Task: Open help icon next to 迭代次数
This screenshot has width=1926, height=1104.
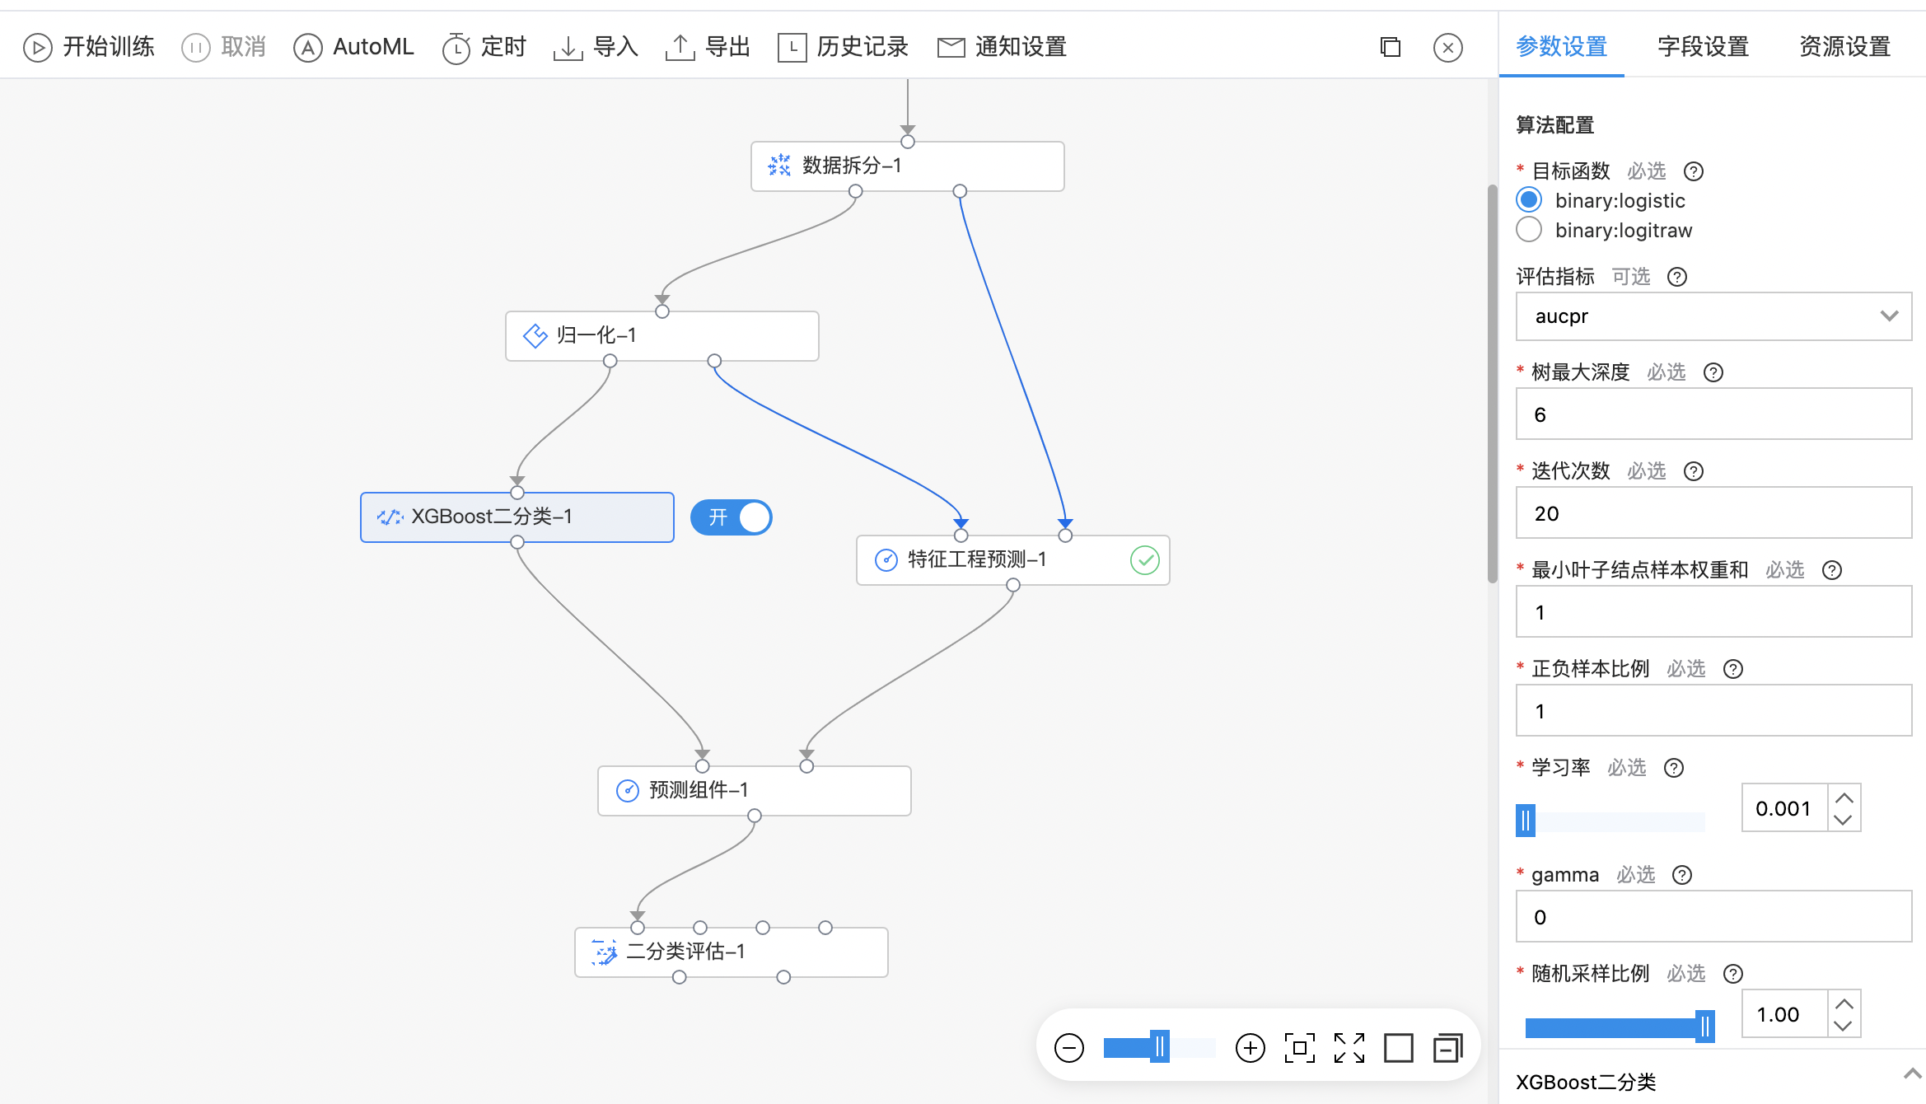Action: tap(1694, 471)
